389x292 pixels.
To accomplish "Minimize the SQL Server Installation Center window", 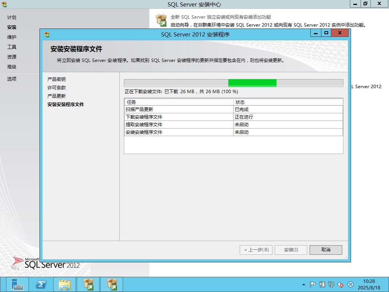I will point(355,4).
